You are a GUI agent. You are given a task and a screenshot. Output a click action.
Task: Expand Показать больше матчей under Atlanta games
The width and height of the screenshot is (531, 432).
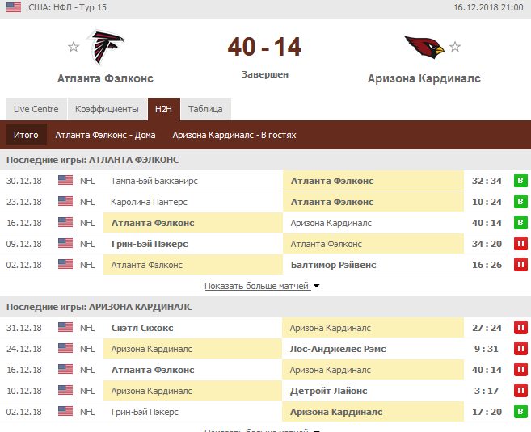tap(262, 286)
